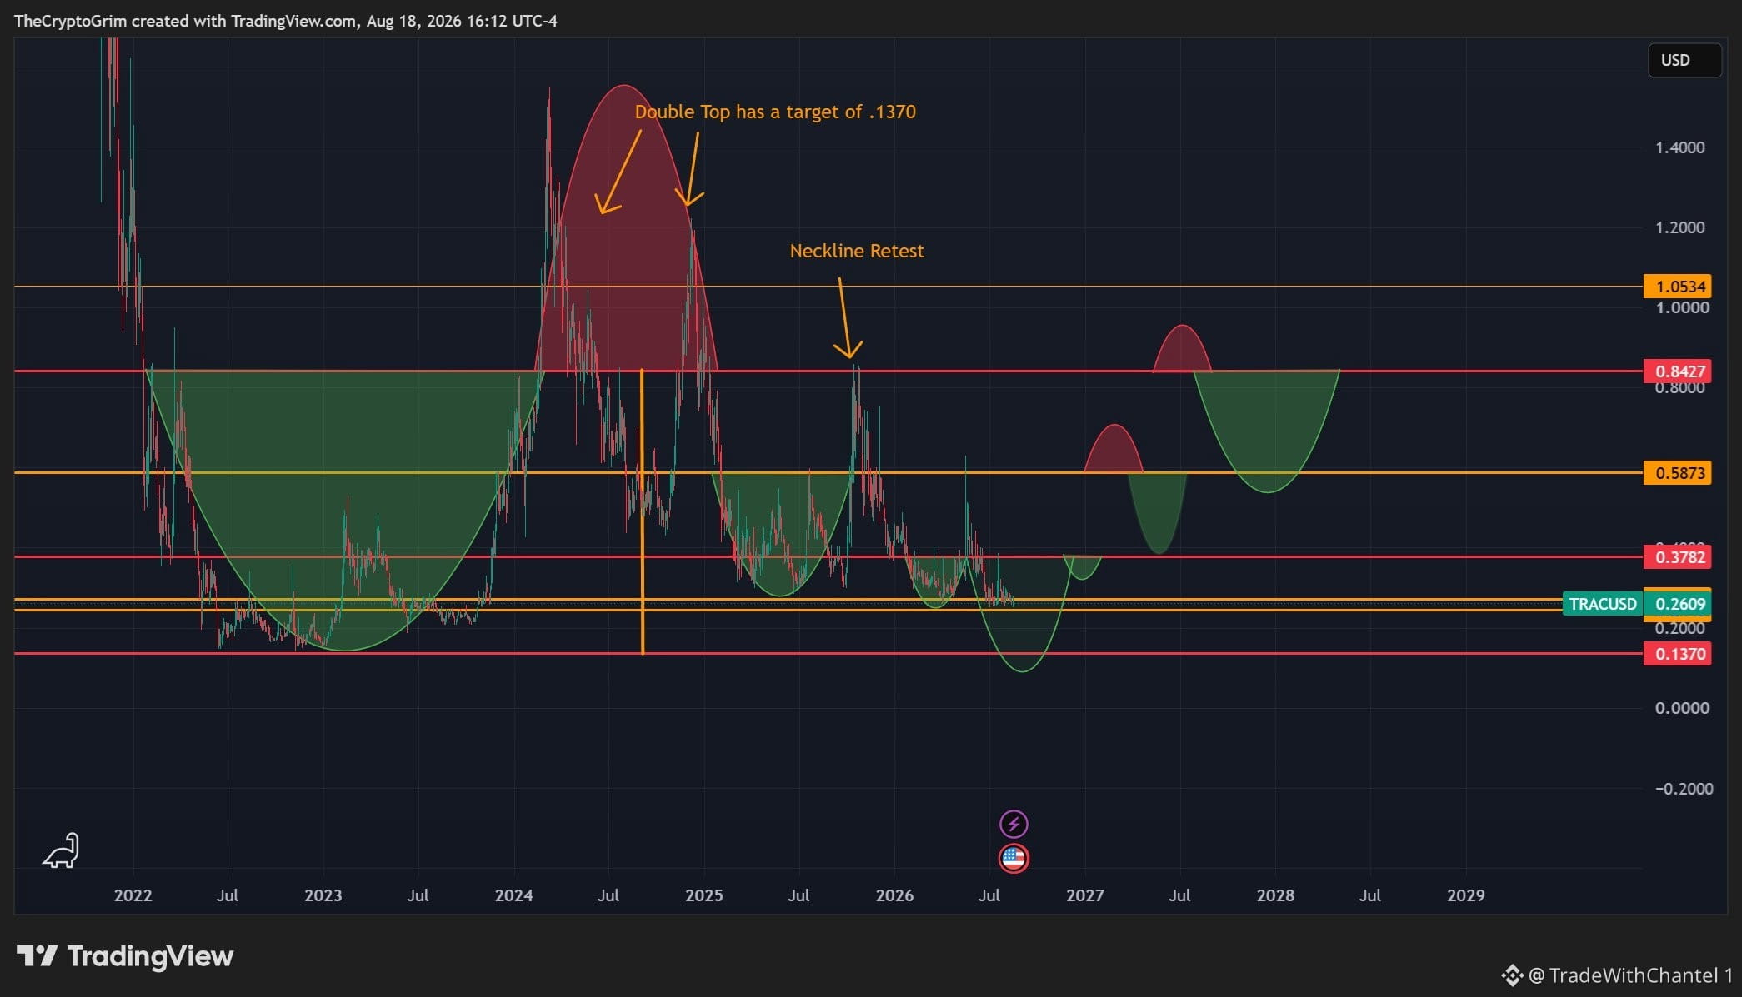Image resolution: width=1742 pixels, height=997 pixels.
Task: Click the 2028 time axis label
Action: click(1275, 895)
